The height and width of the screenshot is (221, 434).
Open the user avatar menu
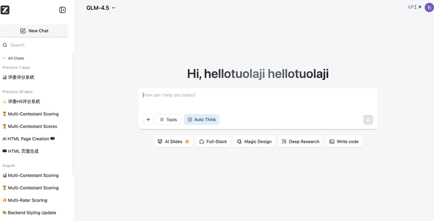click(x=429, y=8)
